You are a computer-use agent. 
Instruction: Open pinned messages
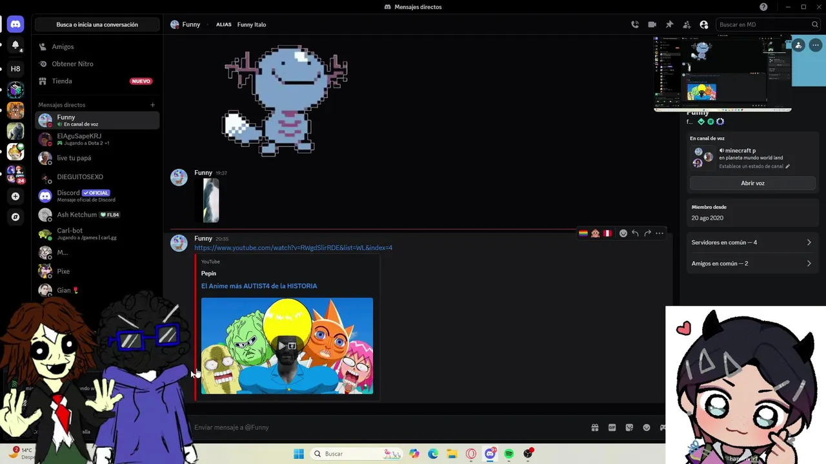pos(669,24)
